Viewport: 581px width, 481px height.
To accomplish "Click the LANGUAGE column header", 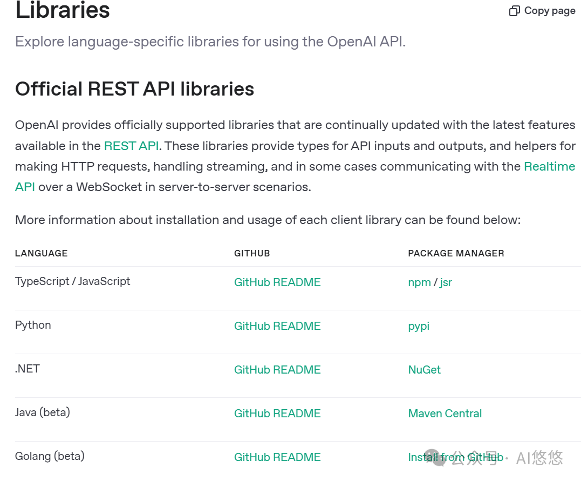I will 42,253.
